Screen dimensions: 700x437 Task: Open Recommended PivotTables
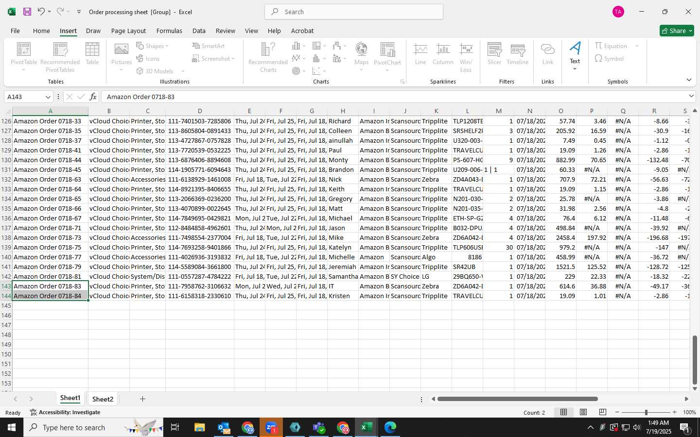(60, 57)
